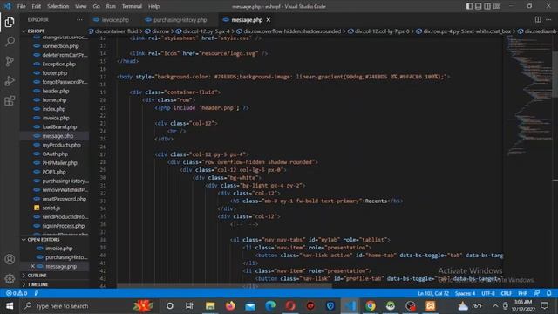Click the Ln 103, Col 72 status item
This screenshot has width=558, height=314.
(433, 293)
